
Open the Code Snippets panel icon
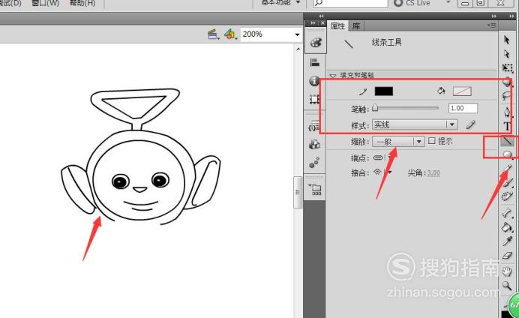click(313, 127)
